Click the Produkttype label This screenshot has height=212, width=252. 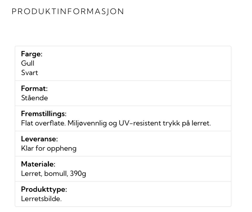click(x=44, y=189)
